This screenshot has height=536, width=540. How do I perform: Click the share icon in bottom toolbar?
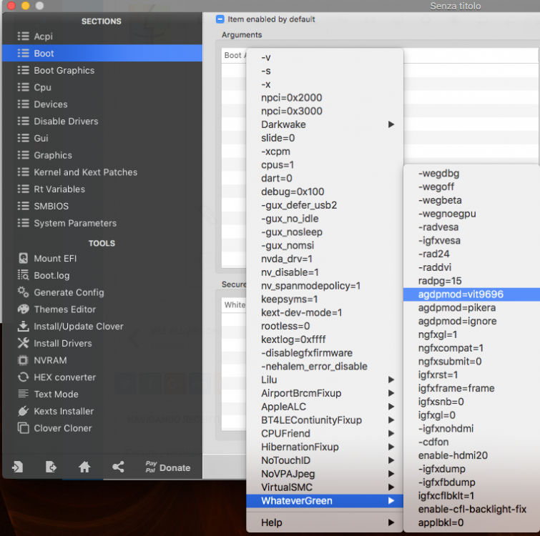(x=118, y=467)
